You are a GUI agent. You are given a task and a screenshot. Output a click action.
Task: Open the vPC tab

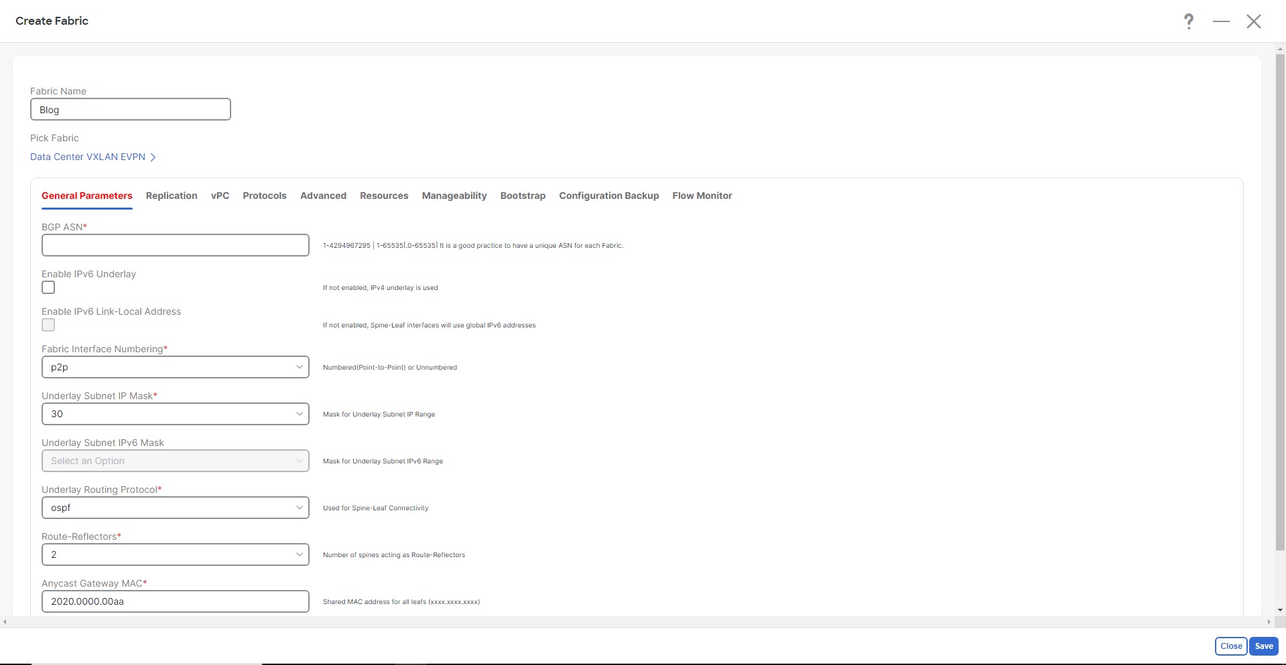(x=220, y=196)
